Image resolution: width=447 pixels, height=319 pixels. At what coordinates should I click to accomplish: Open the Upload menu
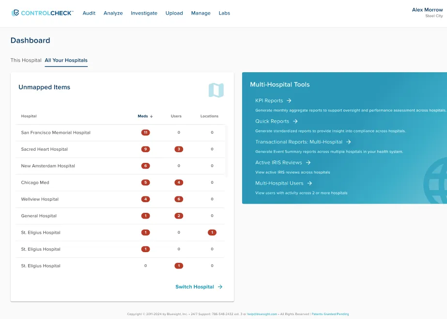click(x=174, y=13)
